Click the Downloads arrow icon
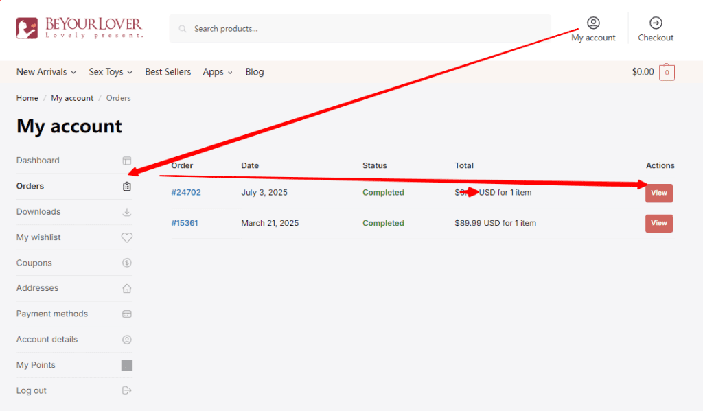Image resolution: width=703 pixels, height=411 pixels. click(126, 212)
